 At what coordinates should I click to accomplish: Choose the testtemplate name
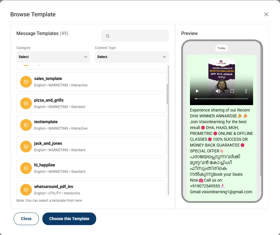tap(46, 122)
